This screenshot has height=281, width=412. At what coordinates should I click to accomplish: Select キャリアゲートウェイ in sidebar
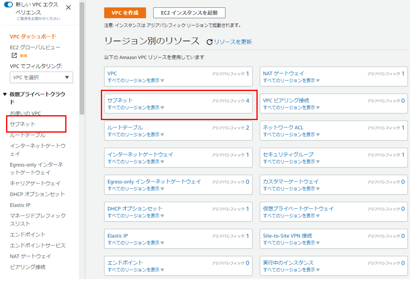(35, 183)
